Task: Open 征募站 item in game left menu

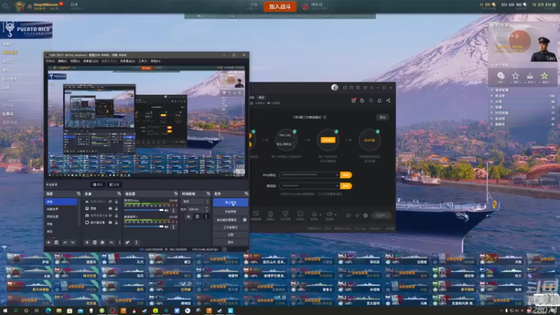Action: coord(8,113)
